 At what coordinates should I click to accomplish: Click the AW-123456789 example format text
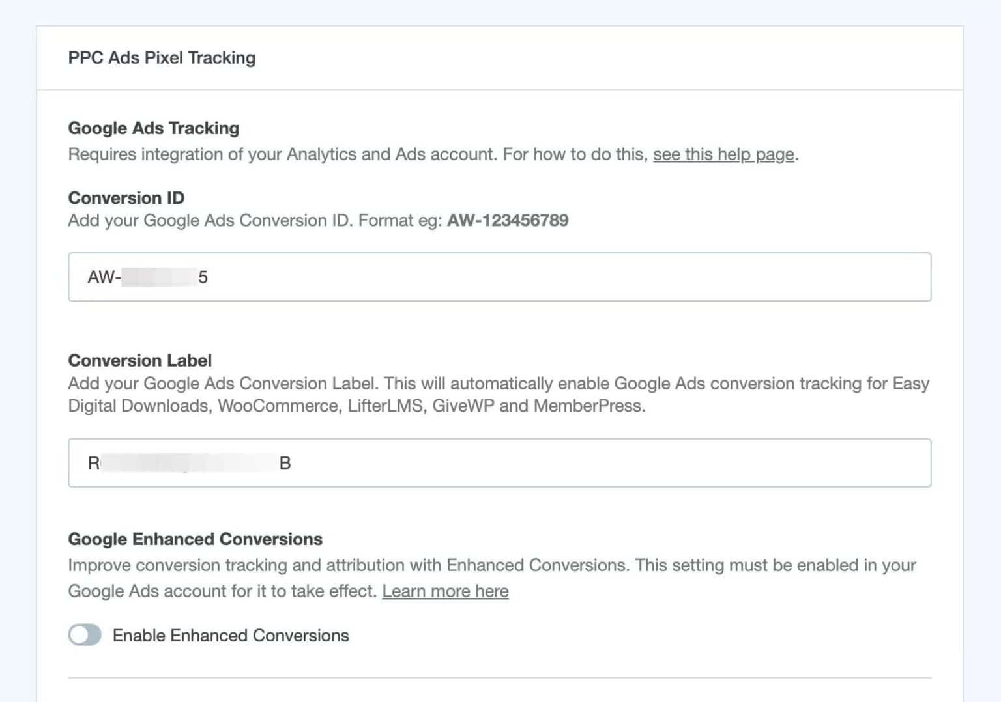(508, 220)
